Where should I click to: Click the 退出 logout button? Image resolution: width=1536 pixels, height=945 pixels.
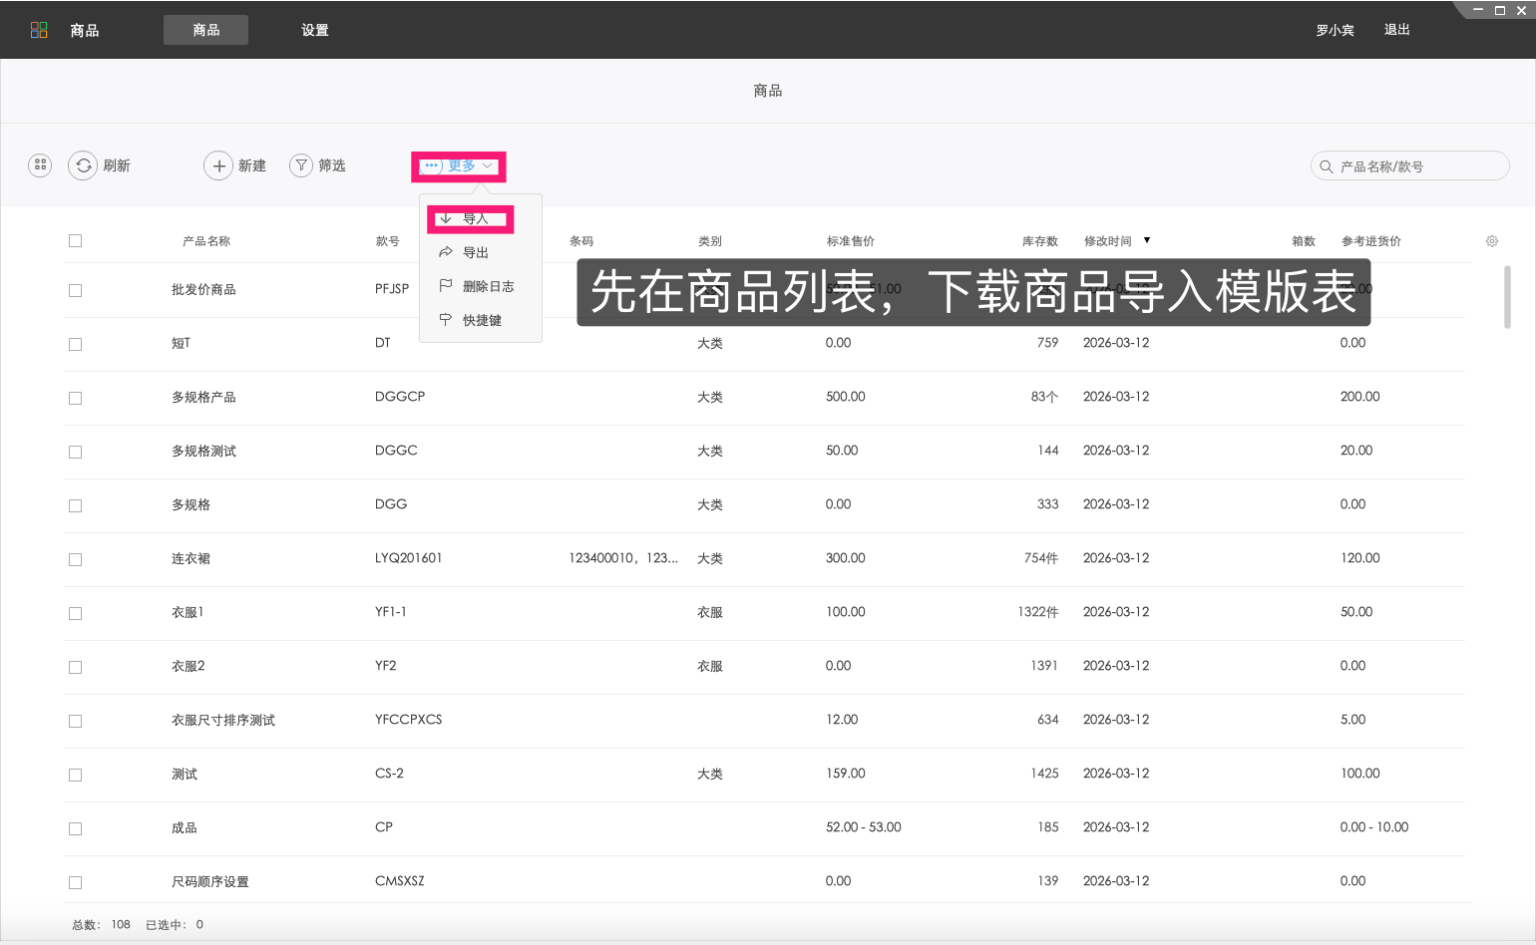[x=1396, y=30]
